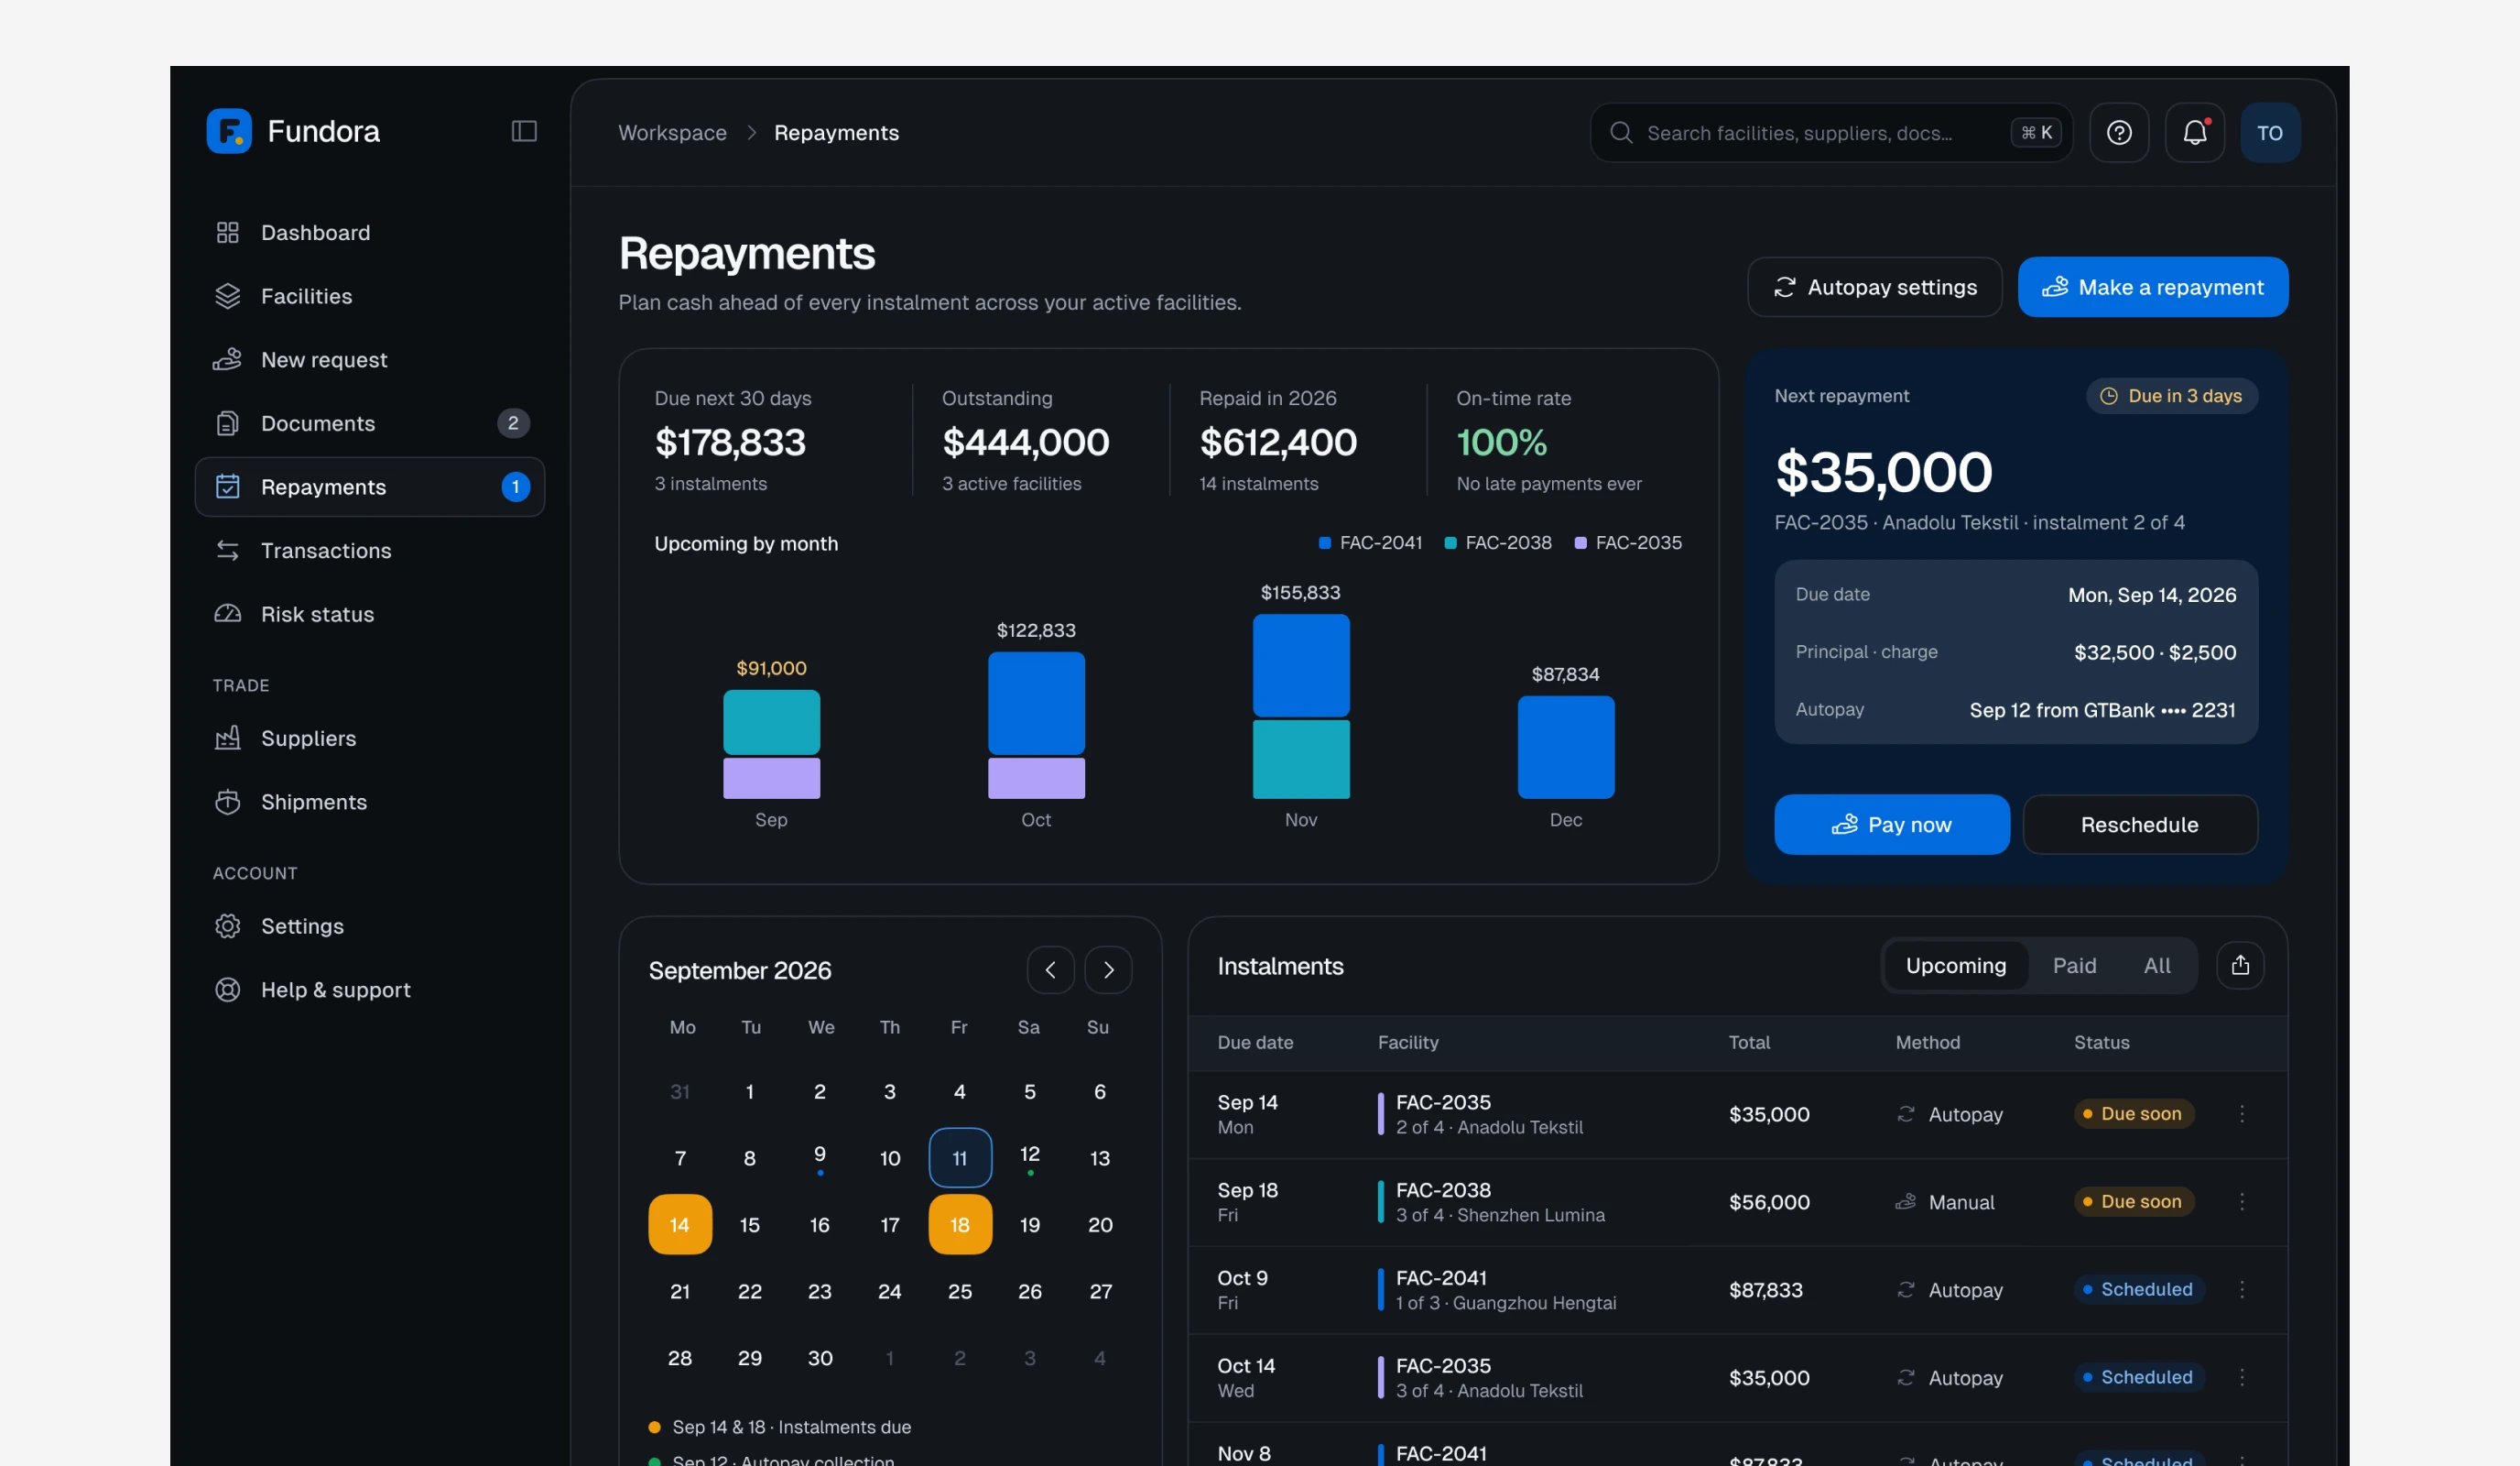
Task: Open row menu for Oct 9 instalment
Action: (2241, 1289)
